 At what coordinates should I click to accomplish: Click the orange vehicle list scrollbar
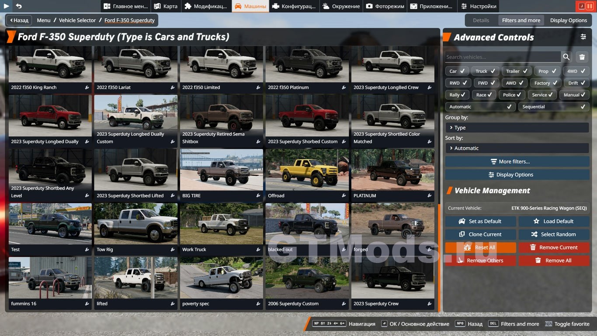tap(438, 258)
